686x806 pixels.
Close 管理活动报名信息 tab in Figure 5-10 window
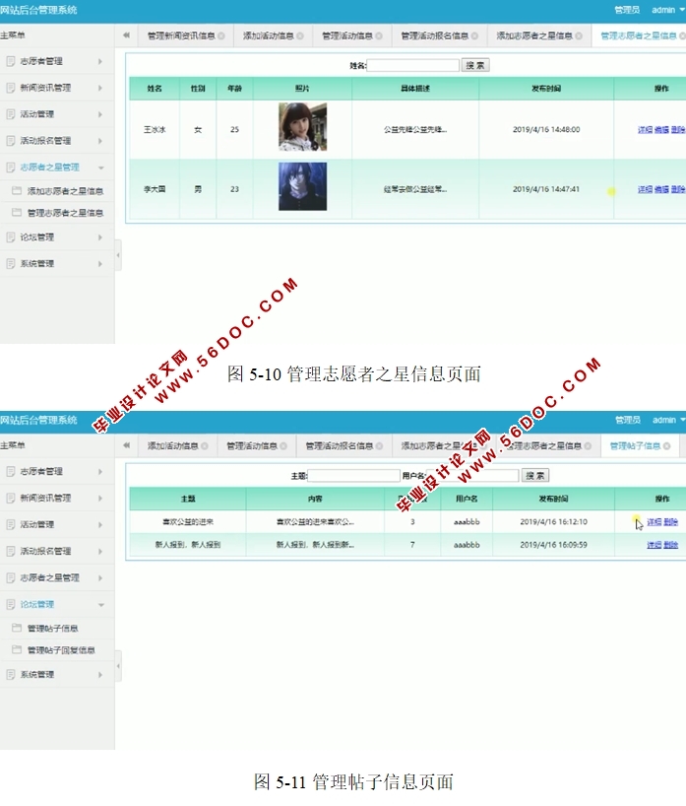coord(475,36)
